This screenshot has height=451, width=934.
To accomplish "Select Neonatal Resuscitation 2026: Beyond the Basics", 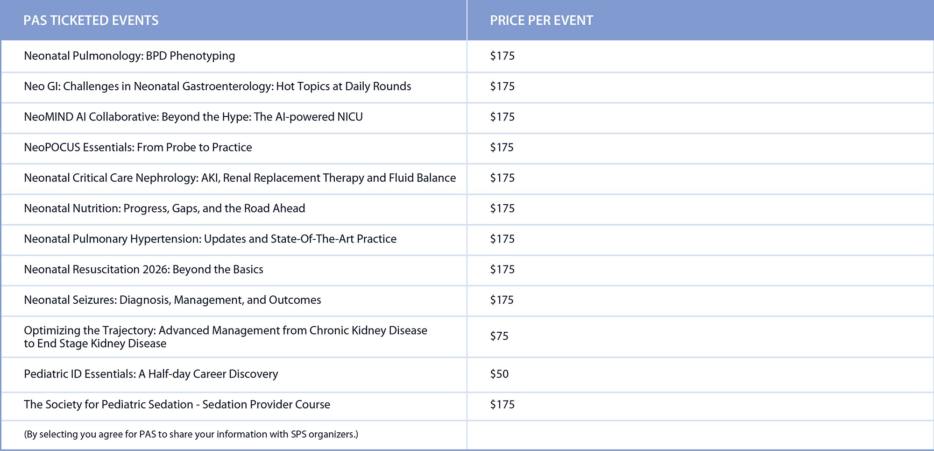I will coord(143,270).
